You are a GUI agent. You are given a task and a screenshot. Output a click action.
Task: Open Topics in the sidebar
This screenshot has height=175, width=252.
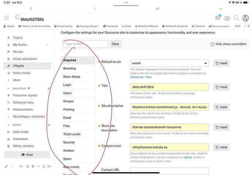[x=27, y=38]
